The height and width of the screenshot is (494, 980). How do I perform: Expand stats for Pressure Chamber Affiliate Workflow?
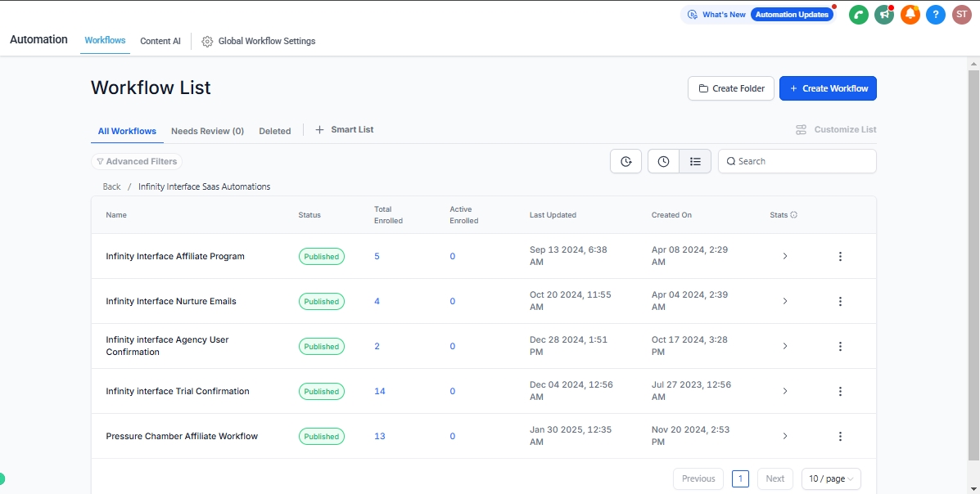coord(784,437)
